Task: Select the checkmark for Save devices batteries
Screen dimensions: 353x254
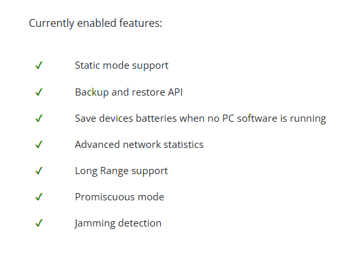Action: [x=39, y=118]
